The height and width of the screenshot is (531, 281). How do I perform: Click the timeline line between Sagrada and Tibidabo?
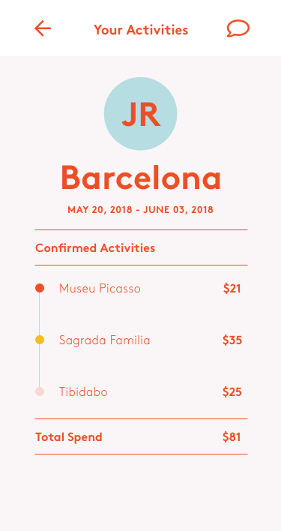pyautogui.click(x=40, y=366)
